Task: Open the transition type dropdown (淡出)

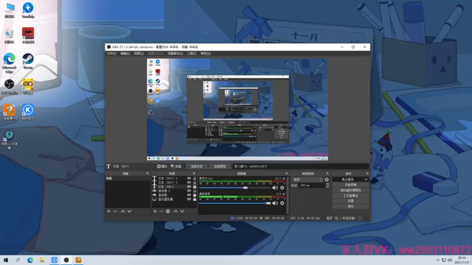Action: point(307,180)
